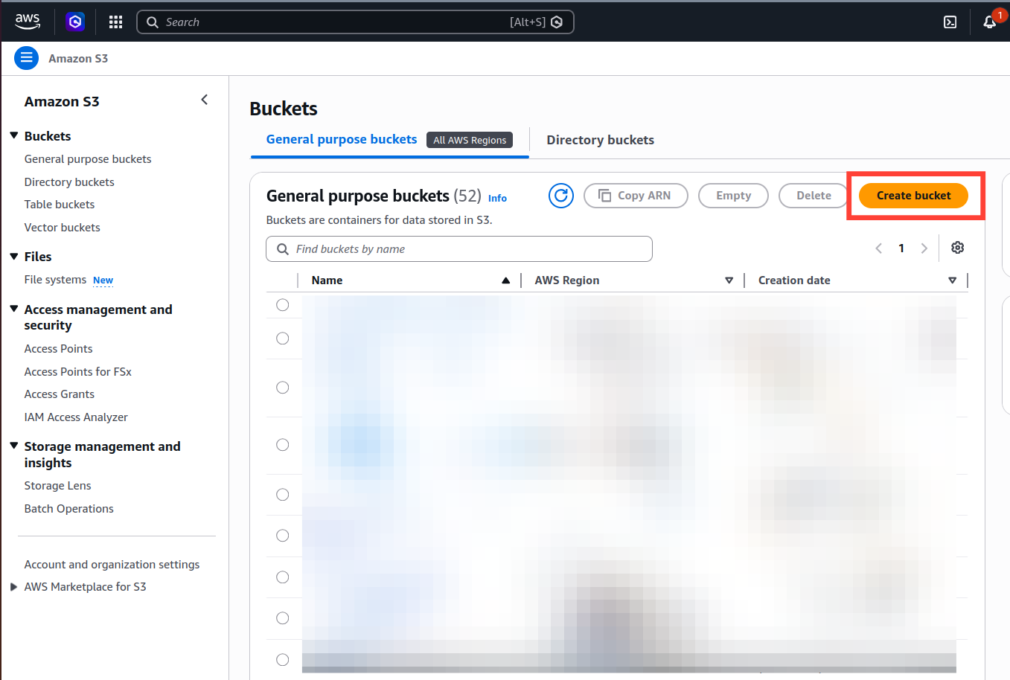Image resolution: width=1010 pixels, height=680 pixels.
Task: Switch to the General purpose buckets tab
Action: tap(342, 140)
